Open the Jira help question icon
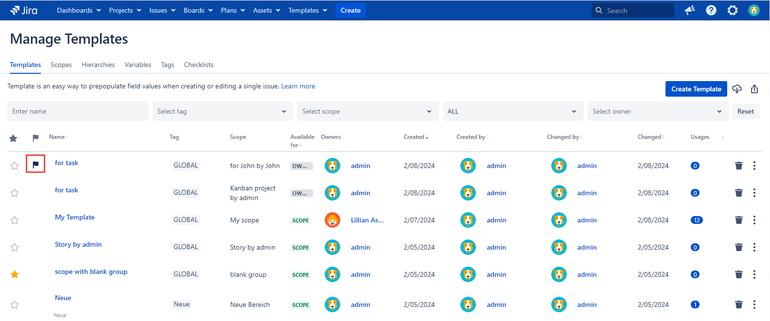The height and width of the screenshot is (321, 770). tap(711, 10)
